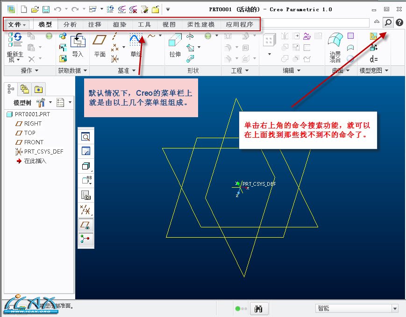406x317 pixels.
Task: Open the command search magnifier icon
Action: click(x=388, y=22)
